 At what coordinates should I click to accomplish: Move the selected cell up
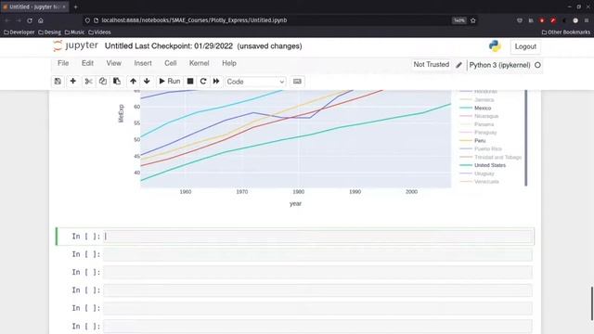tap(133, 82)
